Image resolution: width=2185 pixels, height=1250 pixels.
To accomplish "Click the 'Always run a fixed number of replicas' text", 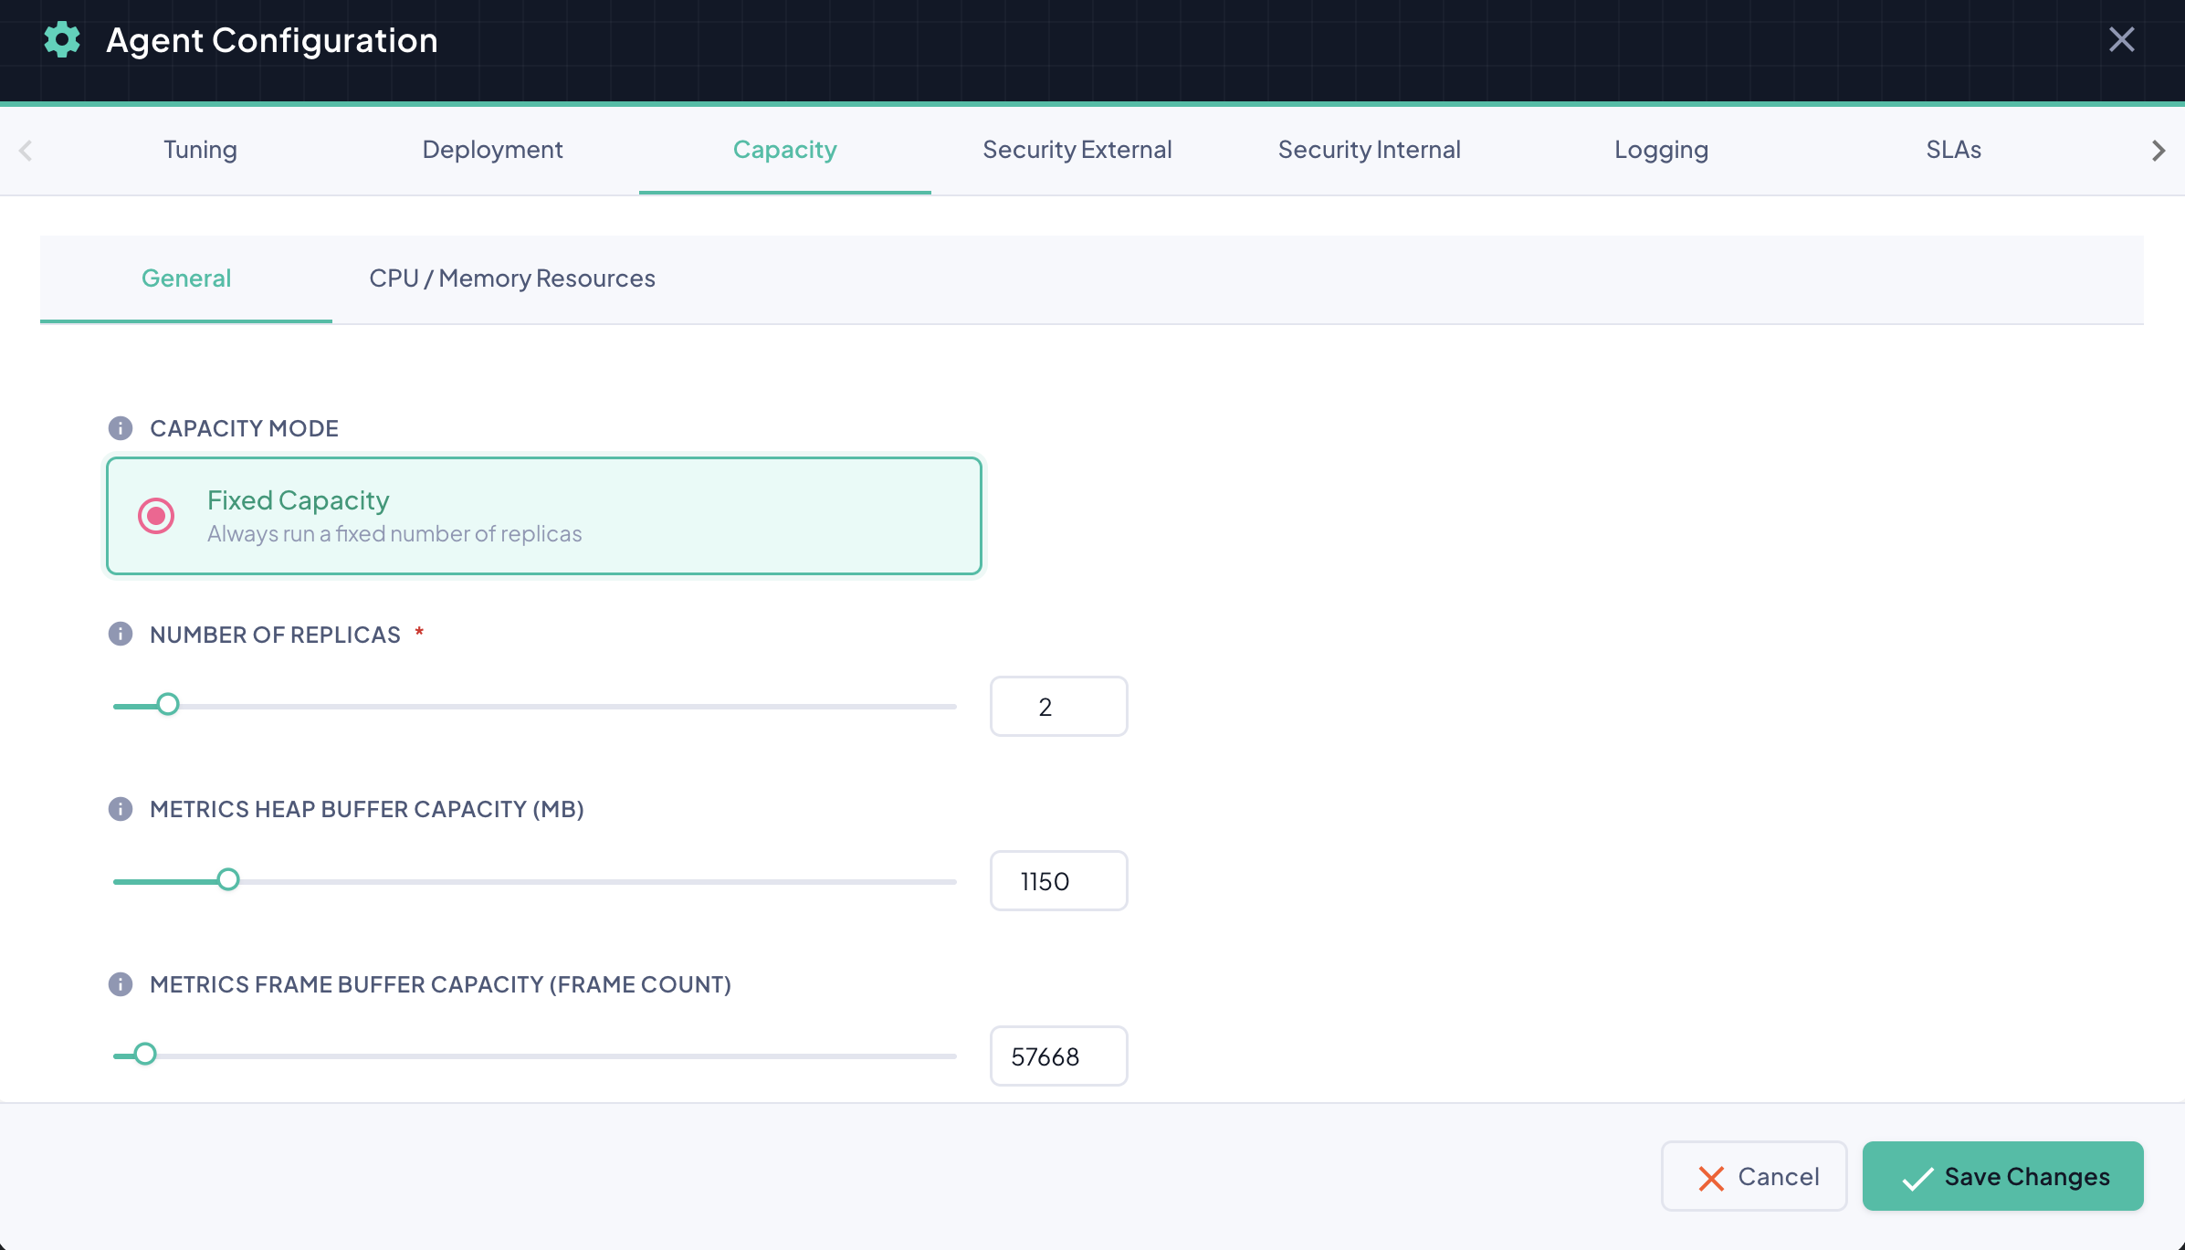I will click(394, 534).
